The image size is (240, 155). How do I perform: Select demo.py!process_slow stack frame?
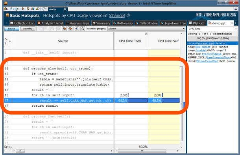(213, 43)
